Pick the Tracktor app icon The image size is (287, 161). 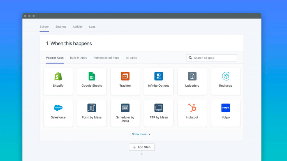[125, 76]
